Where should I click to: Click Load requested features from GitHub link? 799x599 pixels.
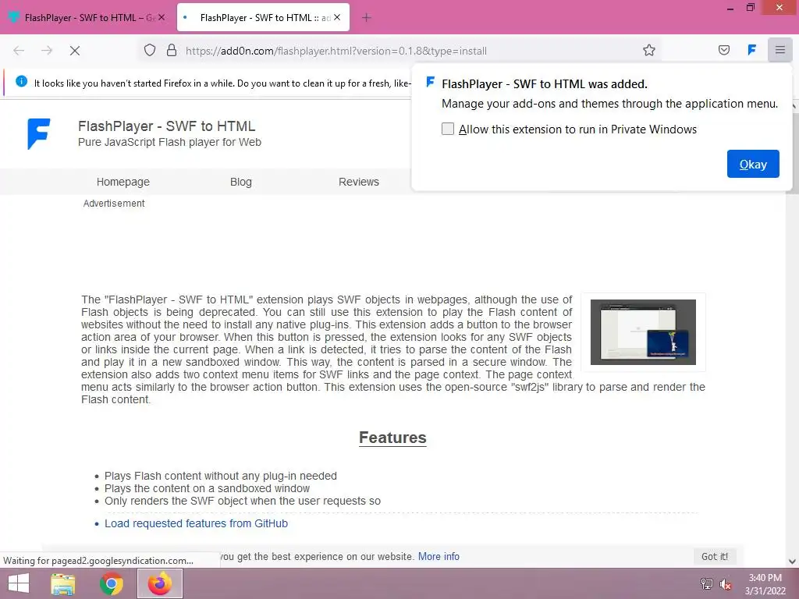coord(196,523)
